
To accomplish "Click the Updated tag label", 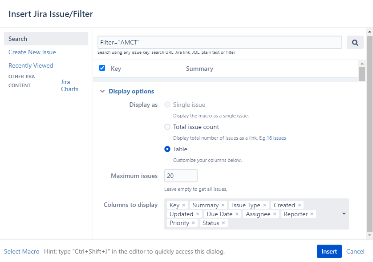I will point(181,214).
